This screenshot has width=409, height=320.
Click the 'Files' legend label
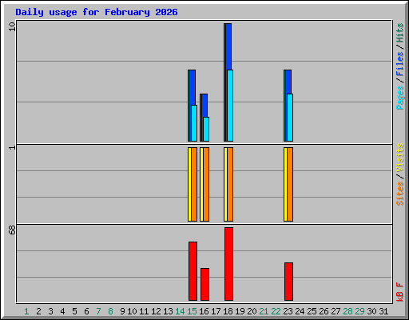point(400,63)
